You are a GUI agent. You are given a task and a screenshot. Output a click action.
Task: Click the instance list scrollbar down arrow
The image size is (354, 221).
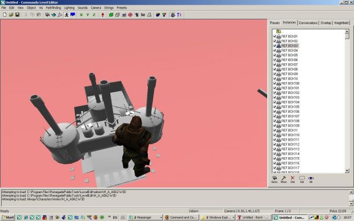click(347, 171)
